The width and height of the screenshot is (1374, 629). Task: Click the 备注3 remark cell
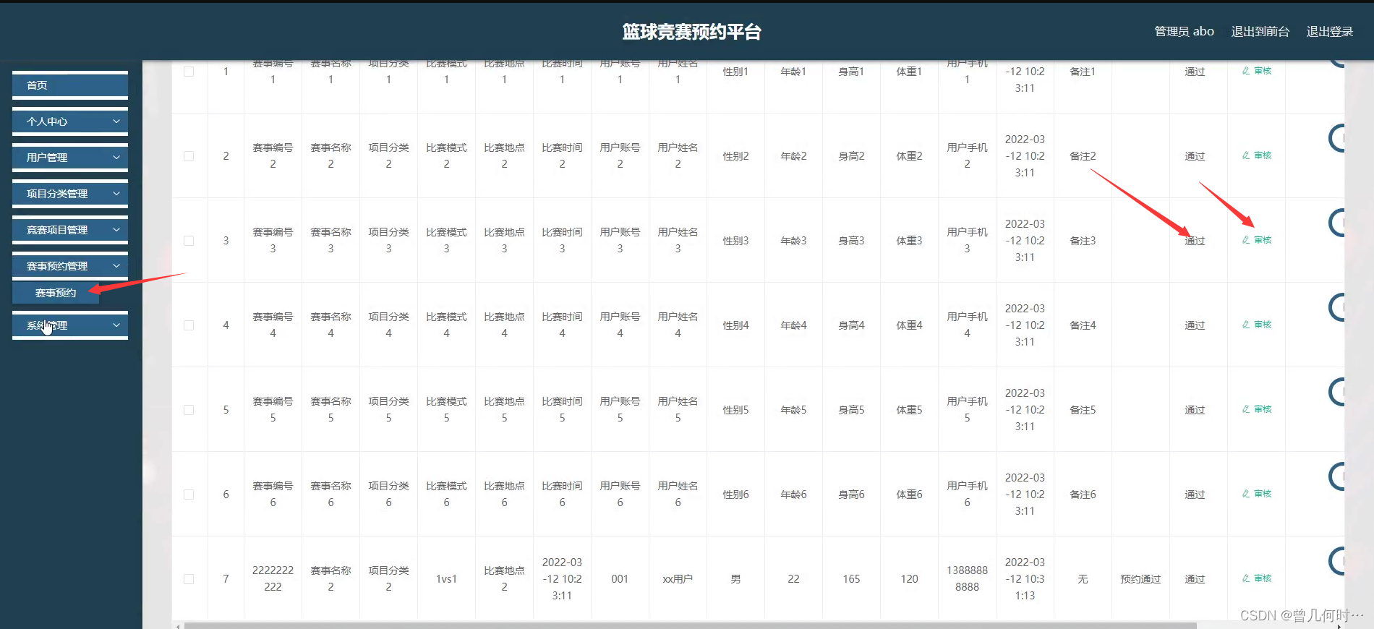(1083, 241)
